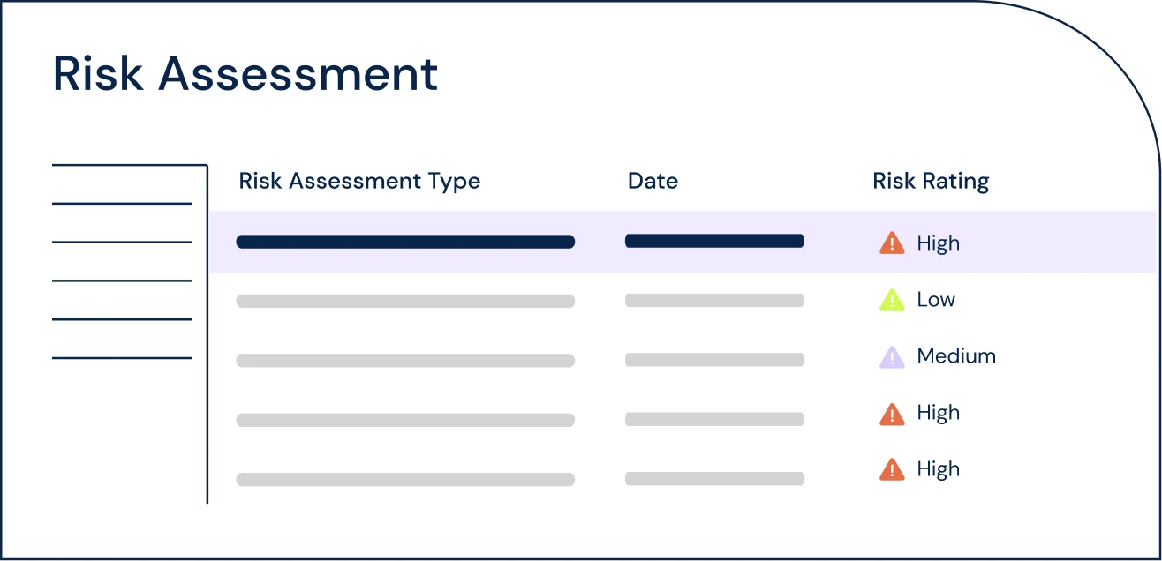This screenshot has width=1162, height=561.
Task: Click the Risk Assessment page title
Action: (245, 74)
